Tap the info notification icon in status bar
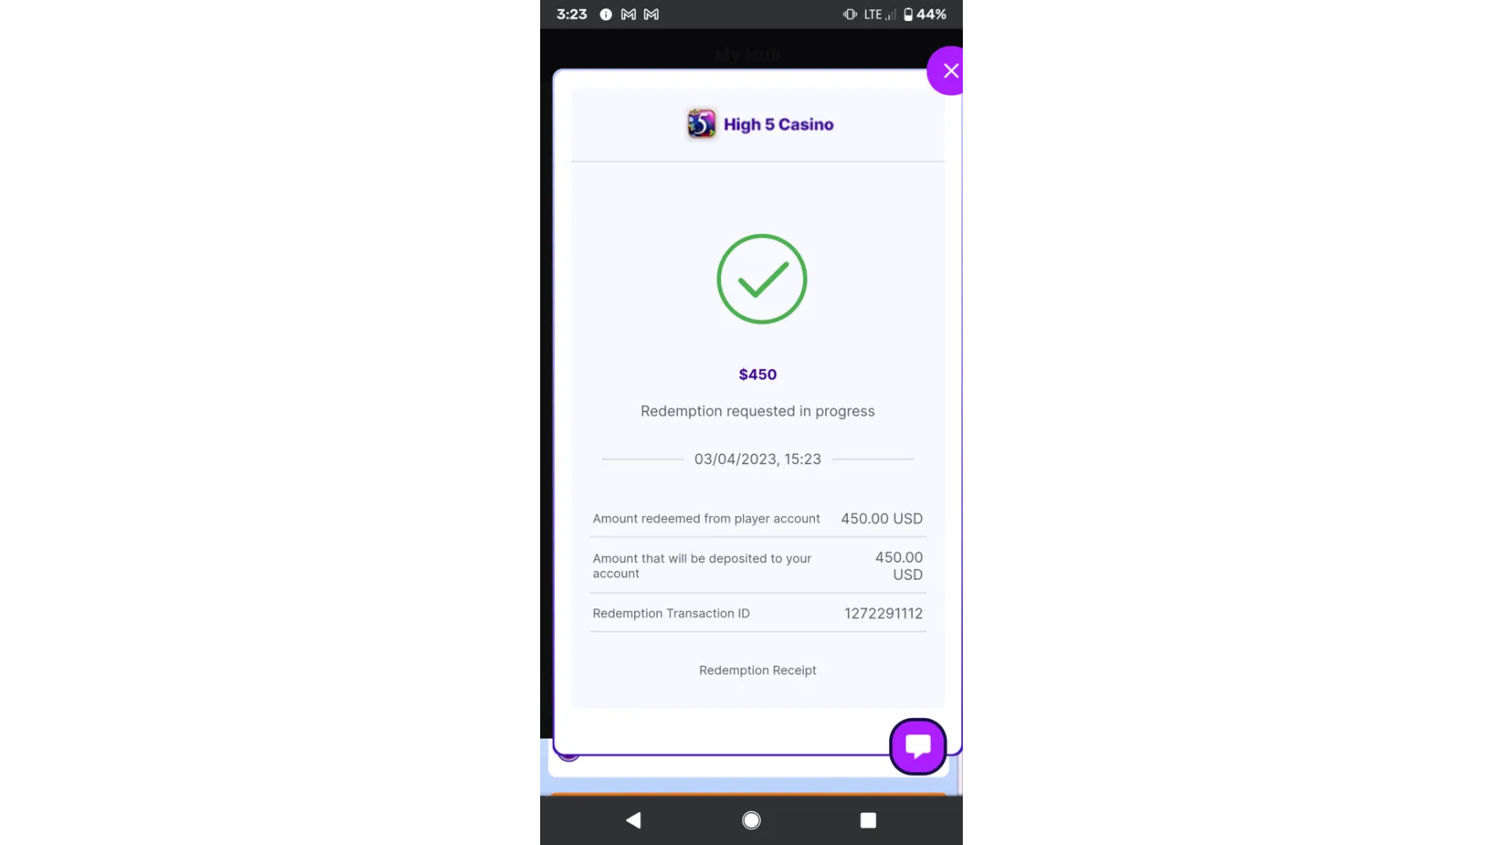This screenshot has width=1503, height=845. click(x=605, y=14)
